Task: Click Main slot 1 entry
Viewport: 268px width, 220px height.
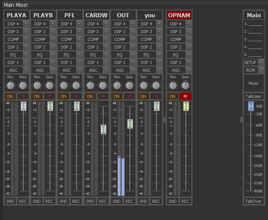Action: (254, 24)
